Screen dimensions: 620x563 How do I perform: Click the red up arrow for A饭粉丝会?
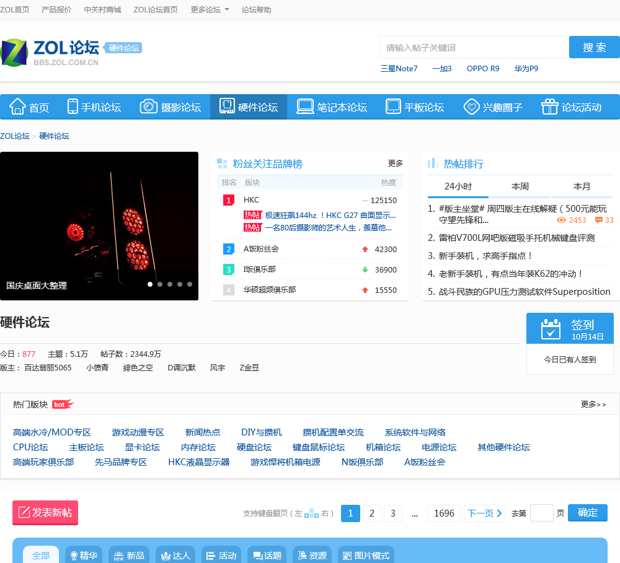point(365,250)
